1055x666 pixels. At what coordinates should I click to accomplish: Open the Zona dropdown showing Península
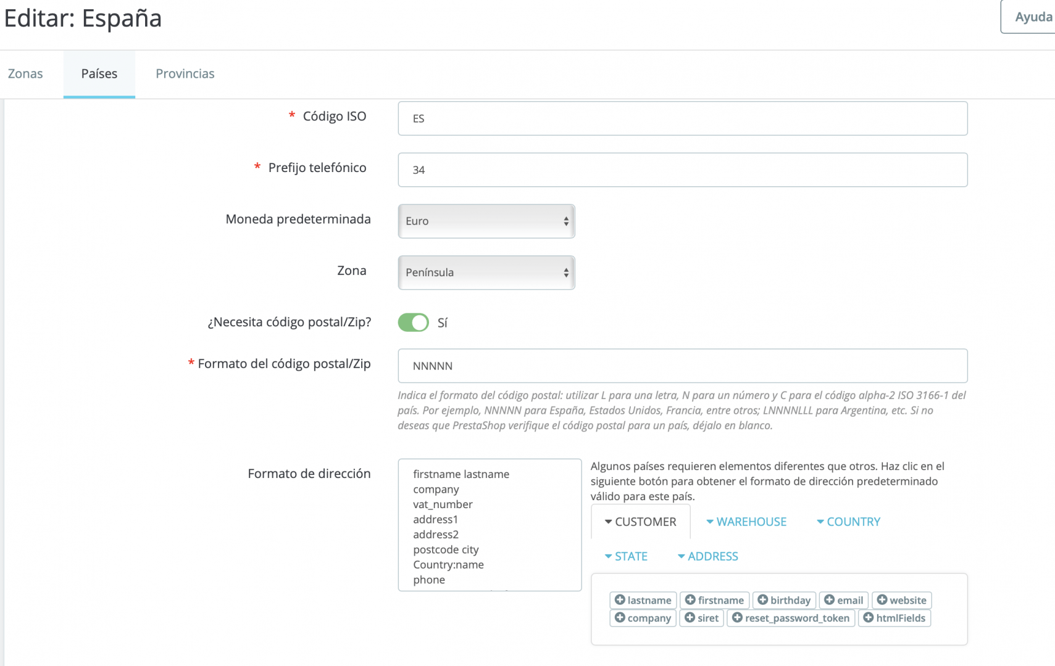point(486,273)
